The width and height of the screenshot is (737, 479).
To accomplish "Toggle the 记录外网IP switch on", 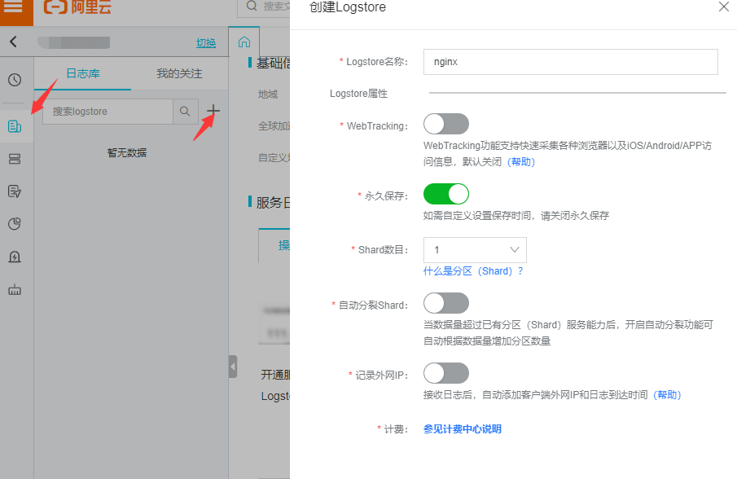I will pyautogui.click(x=446, y=373).
